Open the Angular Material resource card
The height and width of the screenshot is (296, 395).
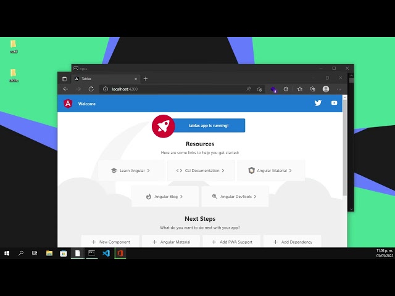271,170
